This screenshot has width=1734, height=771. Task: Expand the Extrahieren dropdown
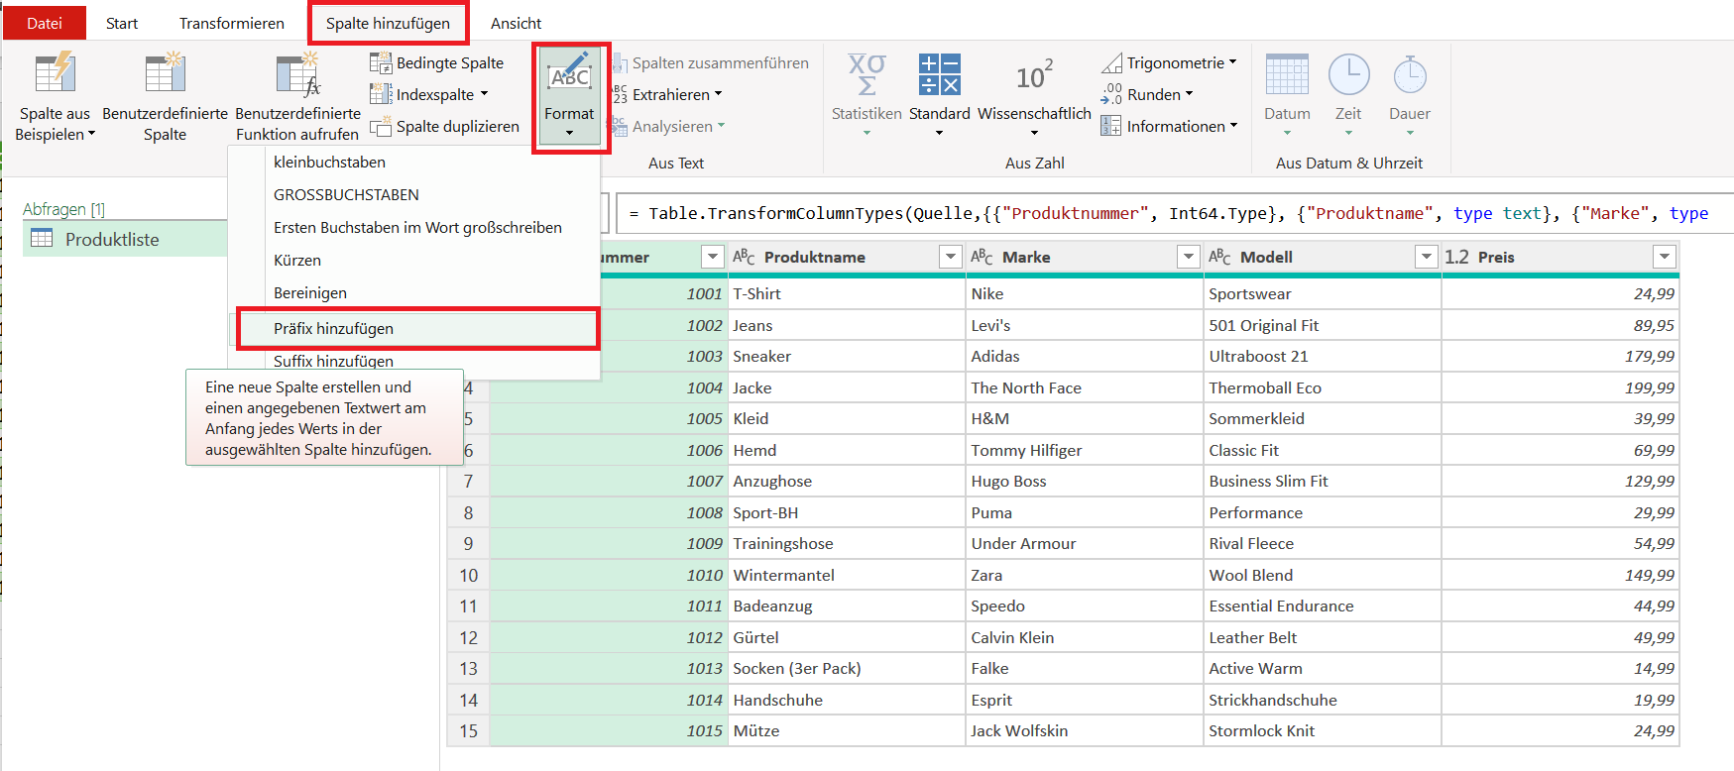718,95
